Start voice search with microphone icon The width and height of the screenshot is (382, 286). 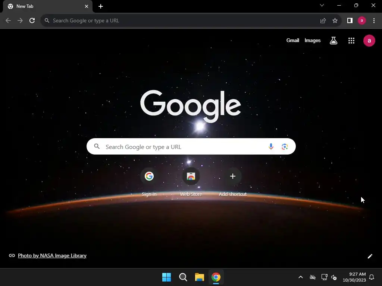point(271,147)
